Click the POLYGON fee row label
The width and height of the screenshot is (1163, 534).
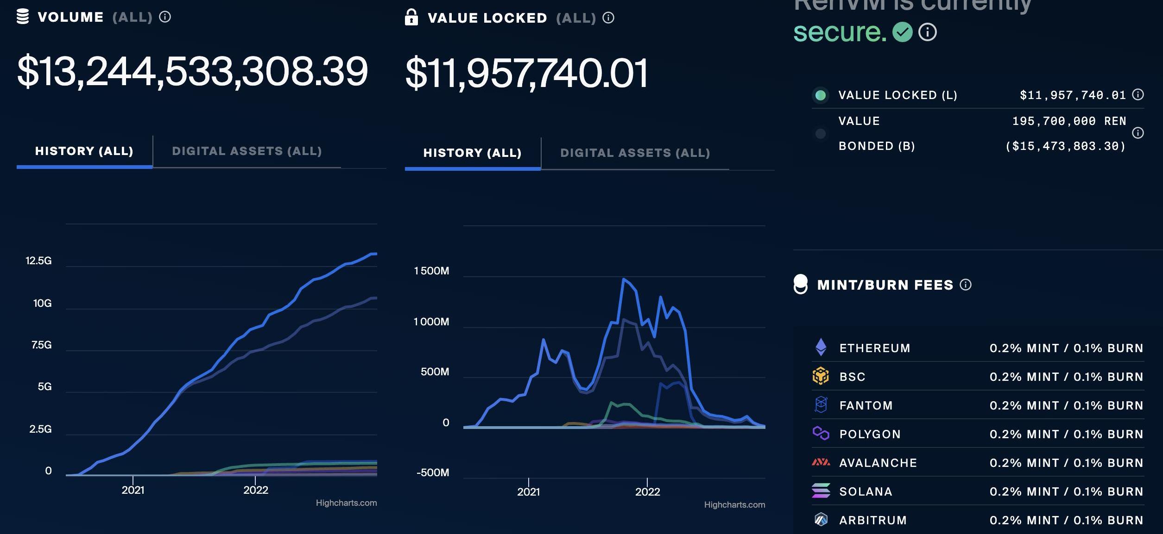pyautogui.click(x=870, y=434)
